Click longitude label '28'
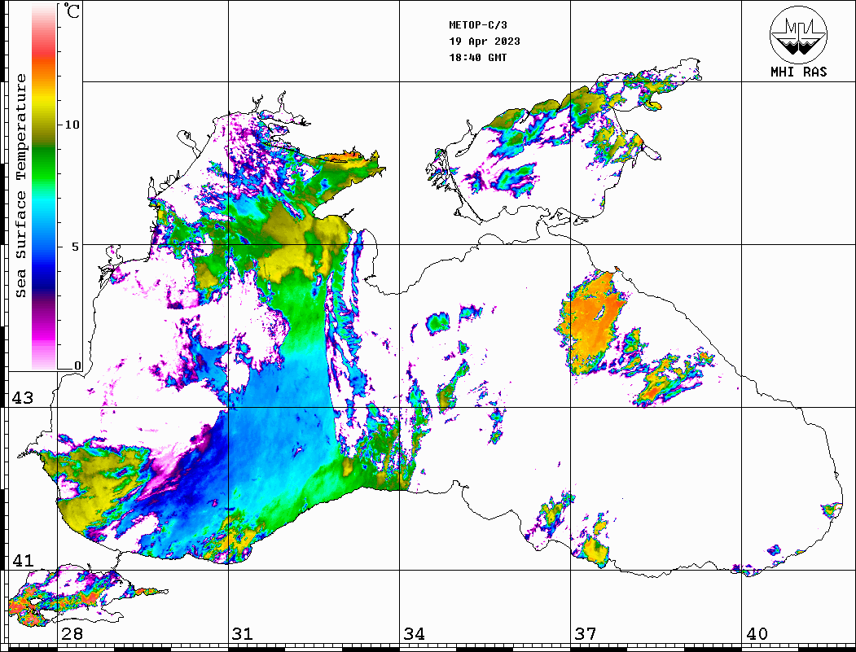The image size is (856, 652). pyautogui.click(x=72, y=633)
